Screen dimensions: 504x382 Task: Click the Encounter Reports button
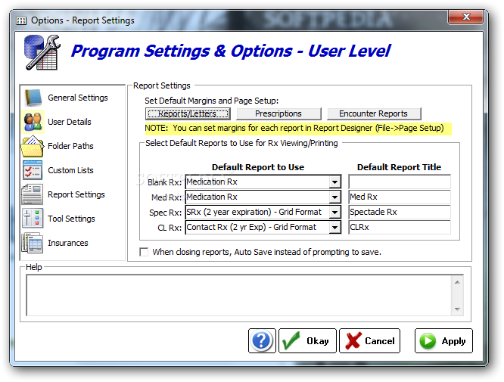click(374, 113)
